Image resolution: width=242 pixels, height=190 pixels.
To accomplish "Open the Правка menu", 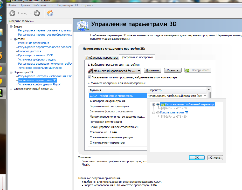I will click(25, 5).
